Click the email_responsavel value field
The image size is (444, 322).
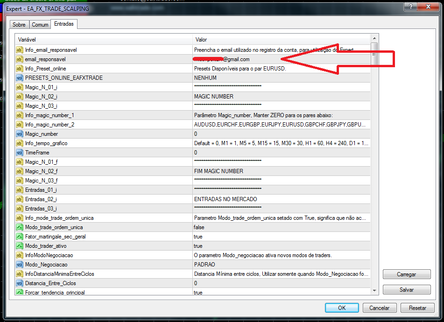280,59
